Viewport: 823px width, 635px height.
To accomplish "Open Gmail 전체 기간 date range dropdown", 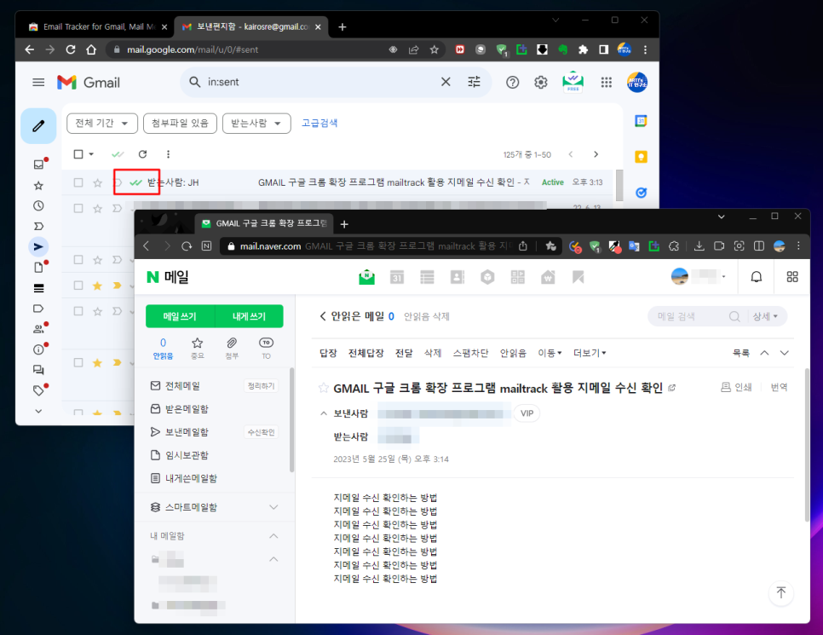I will (x=102, y=123).
